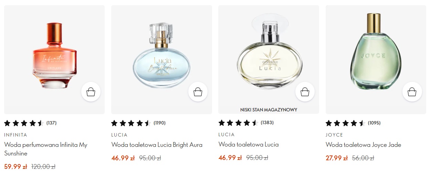
Task: Add Infinita My Sunshine to shopping bag
Action: point(91,92)
